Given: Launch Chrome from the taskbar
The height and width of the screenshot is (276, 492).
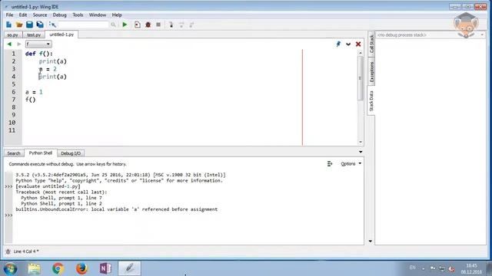Looking at the screenshot, I should click(x=58, y=268).
